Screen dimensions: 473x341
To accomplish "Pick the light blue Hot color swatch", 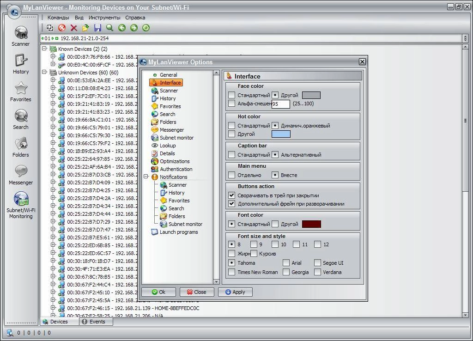I will (x=281, y=134).
